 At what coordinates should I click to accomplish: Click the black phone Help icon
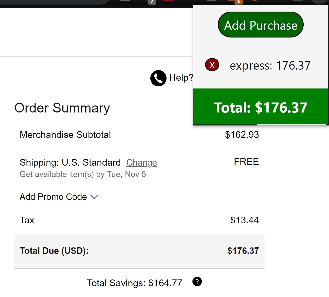point(158,78)
